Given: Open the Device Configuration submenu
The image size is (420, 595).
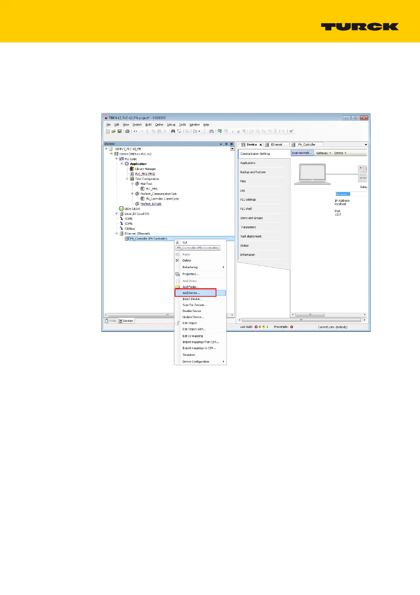Looking at the screenshot, I should coord(200,361).
